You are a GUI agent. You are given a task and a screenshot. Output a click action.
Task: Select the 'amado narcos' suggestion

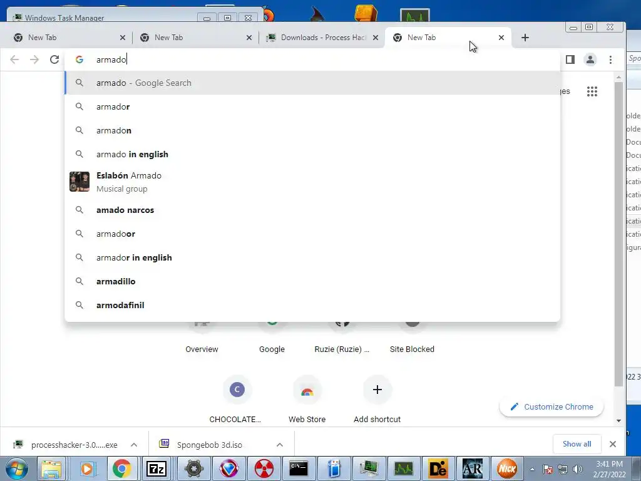tap(313, 210)
